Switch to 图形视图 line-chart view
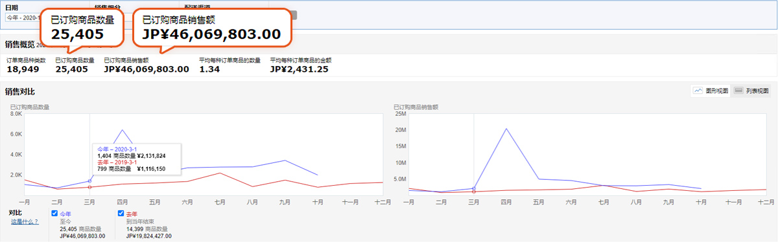Screen dimensions: 778x242 pos(710,91)
